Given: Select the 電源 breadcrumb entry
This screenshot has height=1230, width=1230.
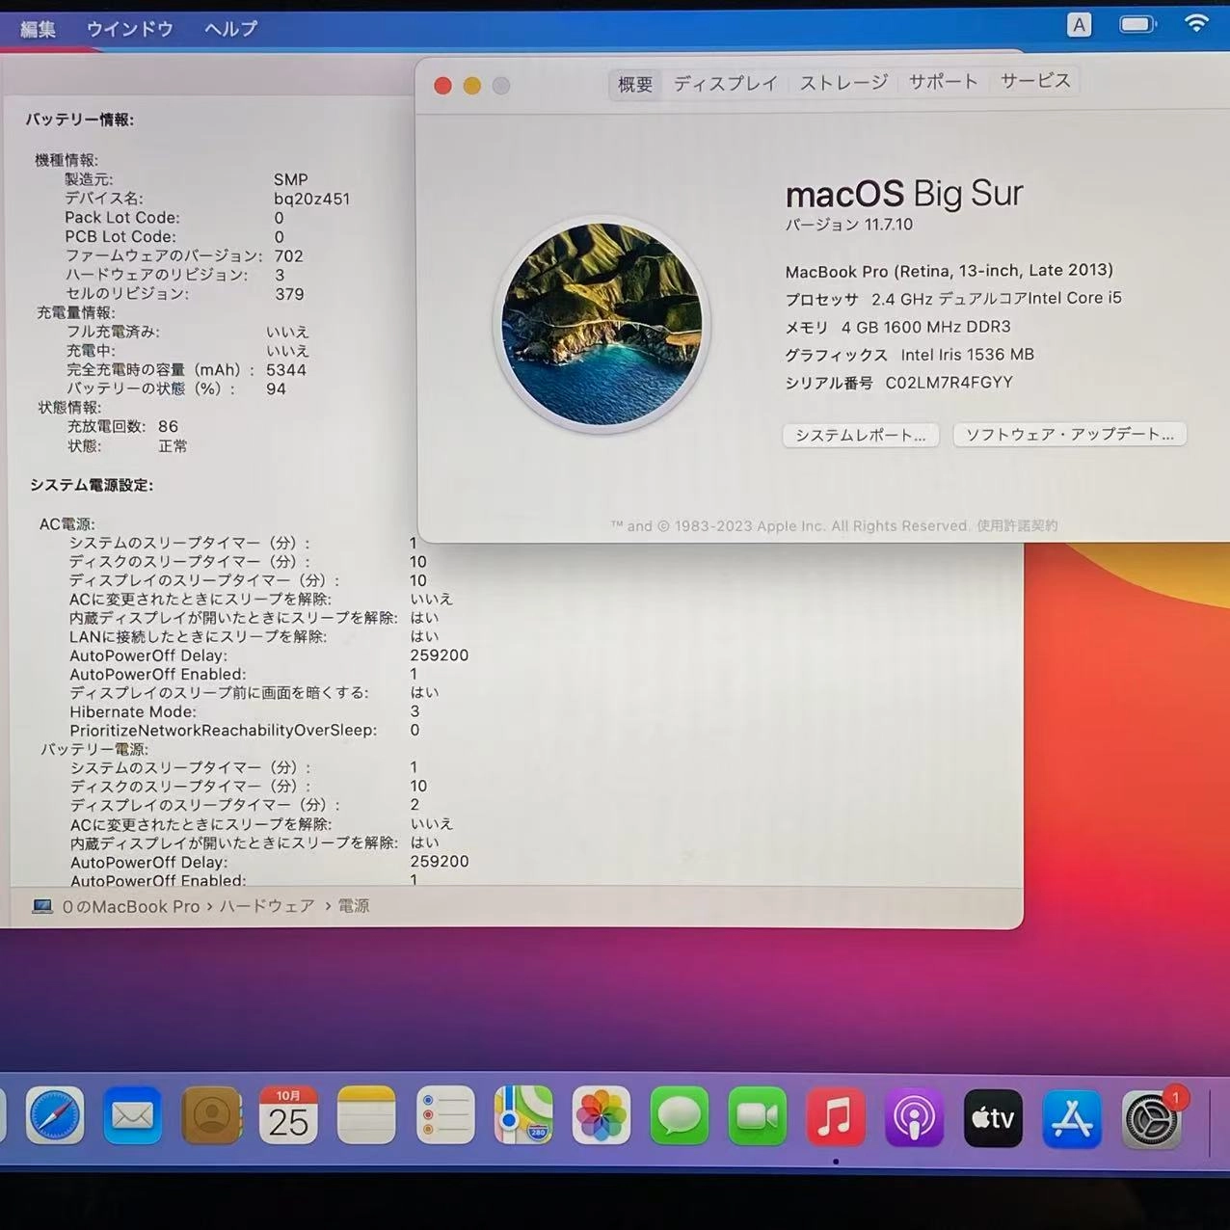Looking at the screenshot, I should (354, 906).
